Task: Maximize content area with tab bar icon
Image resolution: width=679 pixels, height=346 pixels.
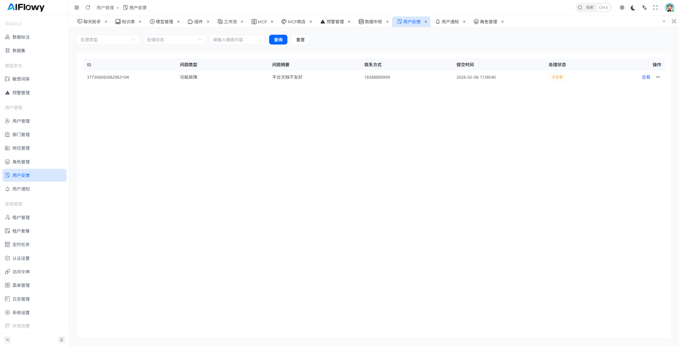Action: click(x=674, y=21)
